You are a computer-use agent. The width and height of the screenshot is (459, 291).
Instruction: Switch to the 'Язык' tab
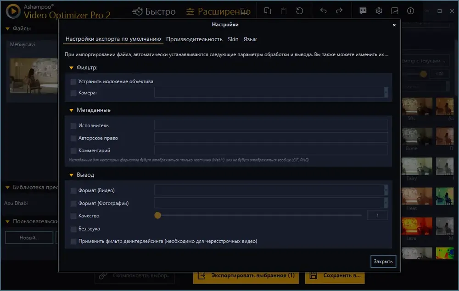(250, 39)
